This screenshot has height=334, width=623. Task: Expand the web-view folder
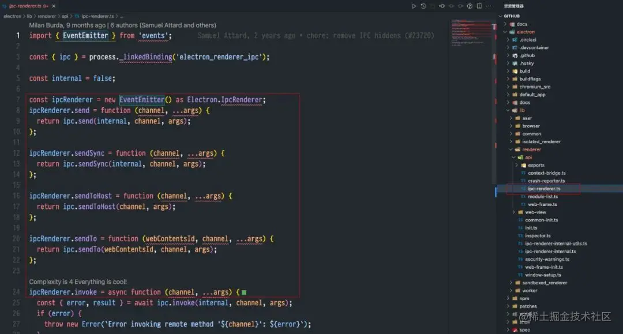pyautogui.click(x=535, y=212)
